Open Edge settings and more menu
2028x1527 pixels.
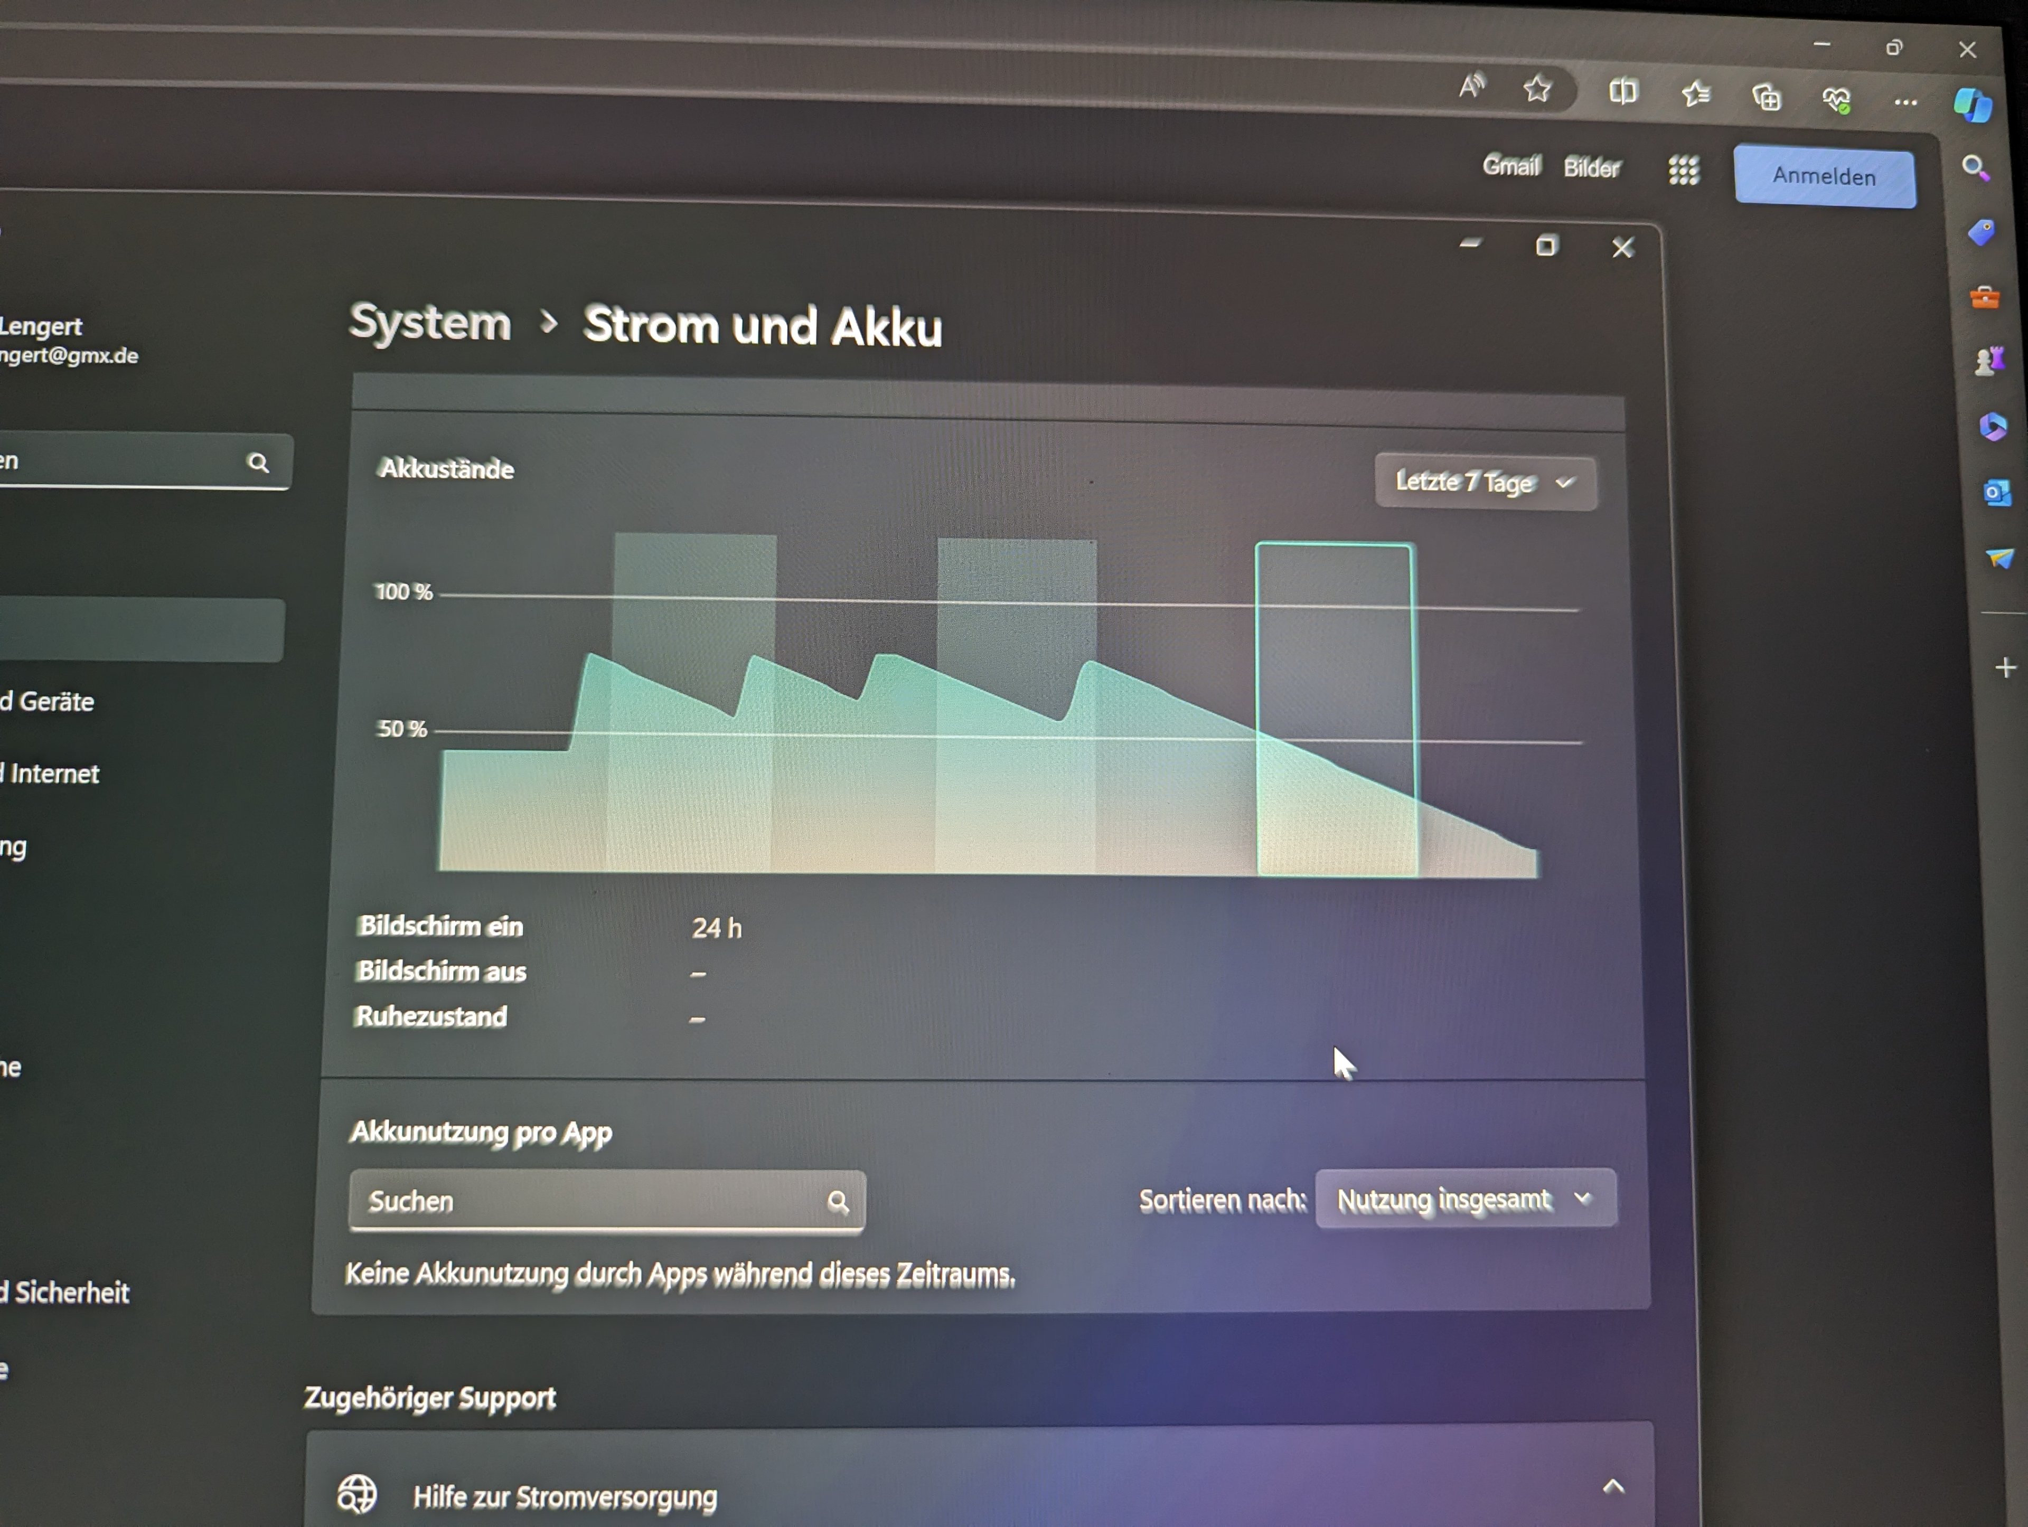click(1905, 102)
